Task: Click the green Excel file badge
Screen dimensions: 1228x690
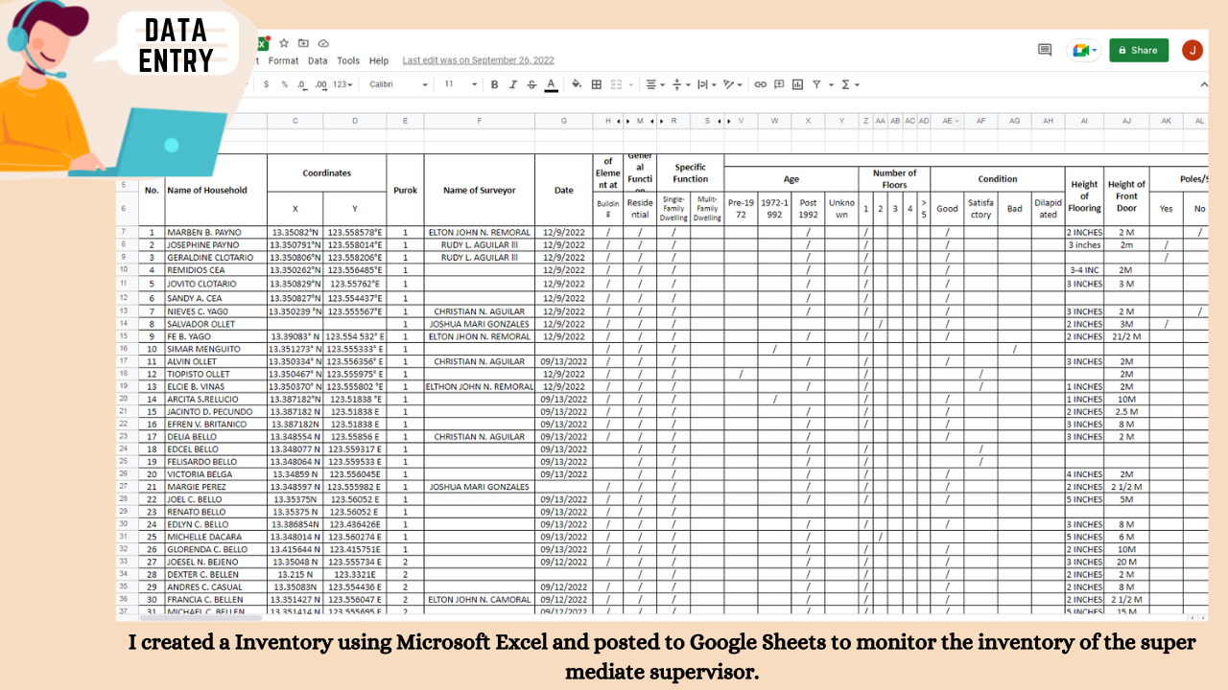Action: (262, 43)
